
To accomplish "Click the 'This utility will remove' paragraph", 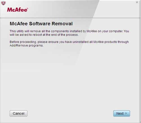I will 69,33.
